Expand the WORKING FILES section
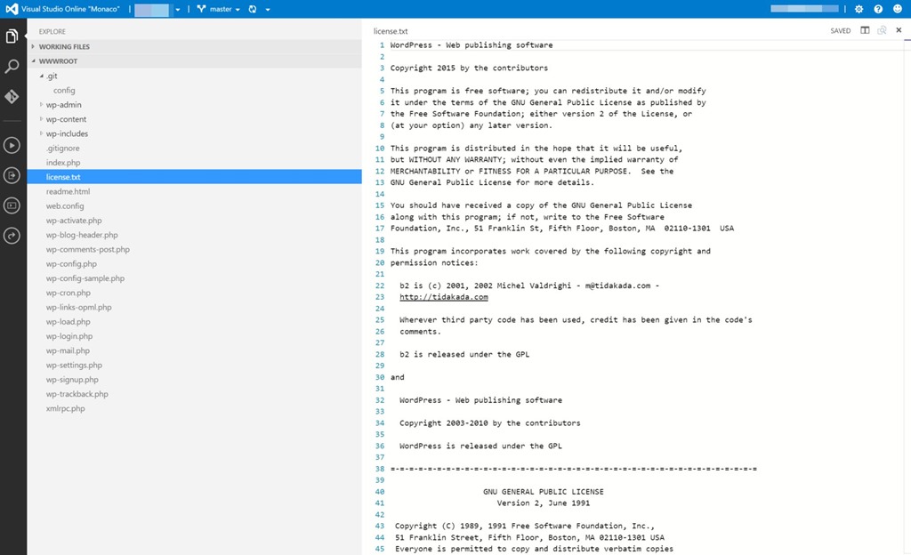911x555 pixels. [x=64, y=47]
